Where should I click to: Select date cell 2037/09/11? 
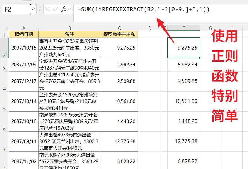tap(24, 141)
